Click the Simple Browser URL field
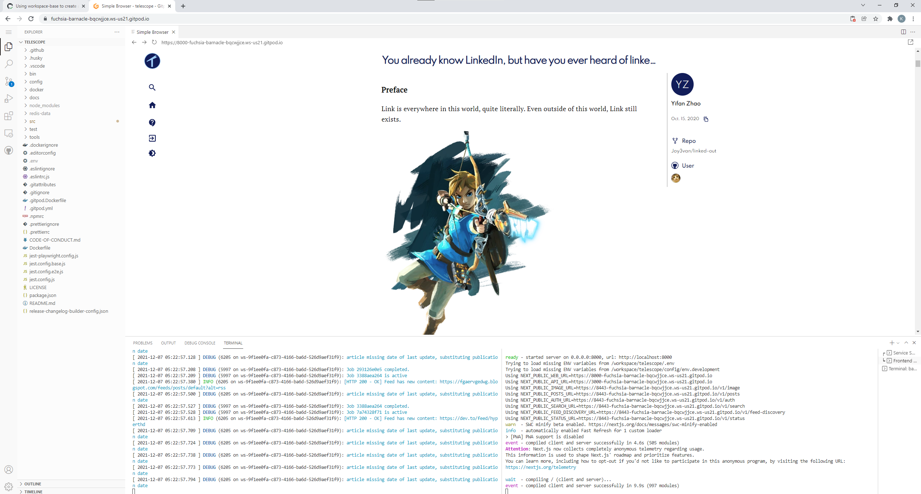The height and width of the screenshot is (494, 921). [x=222, y=42]
